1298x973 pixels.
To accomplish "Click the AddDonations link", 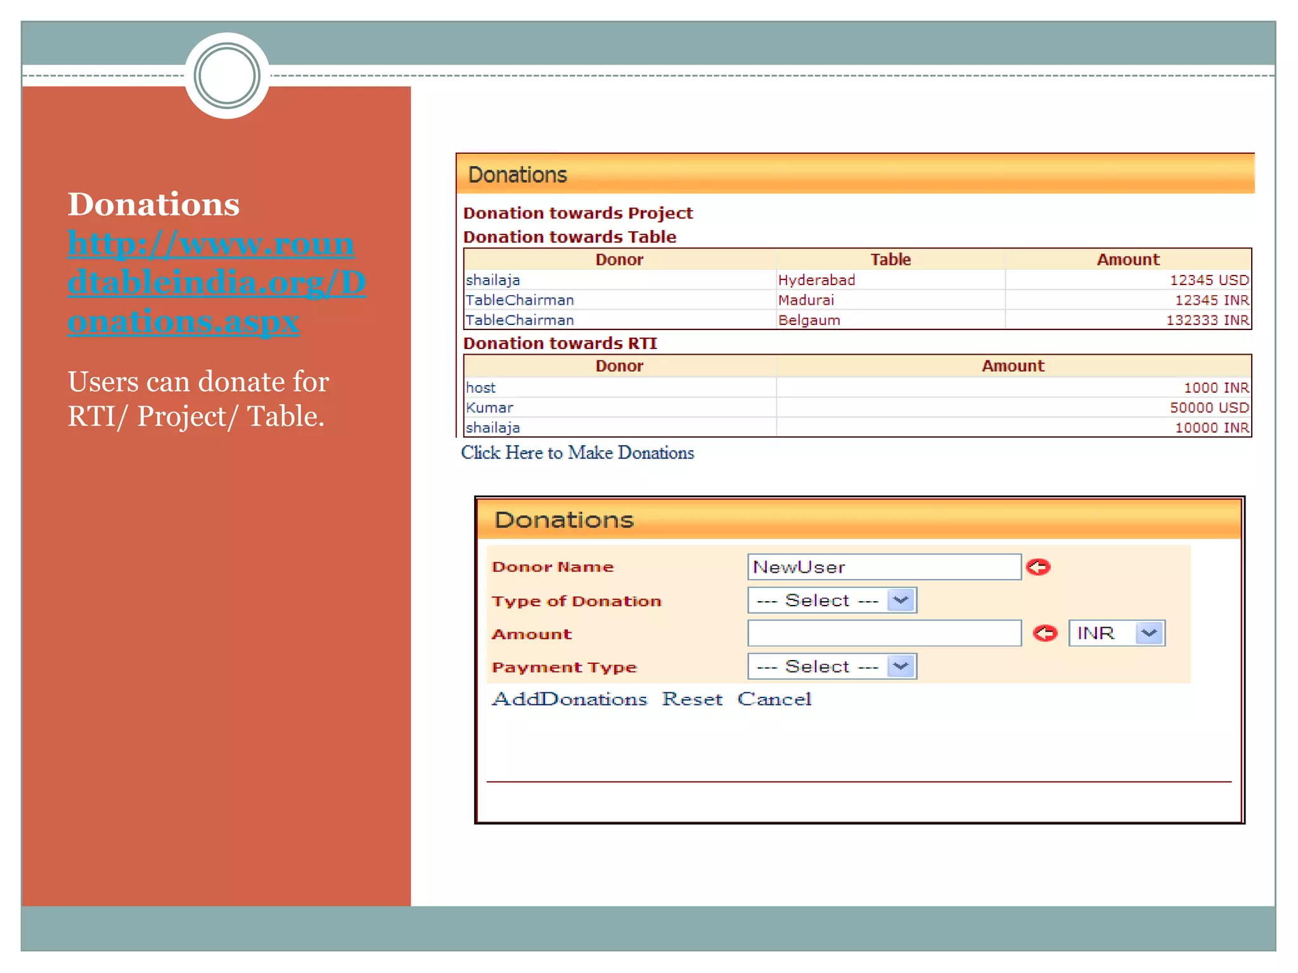I will (570, 699).
